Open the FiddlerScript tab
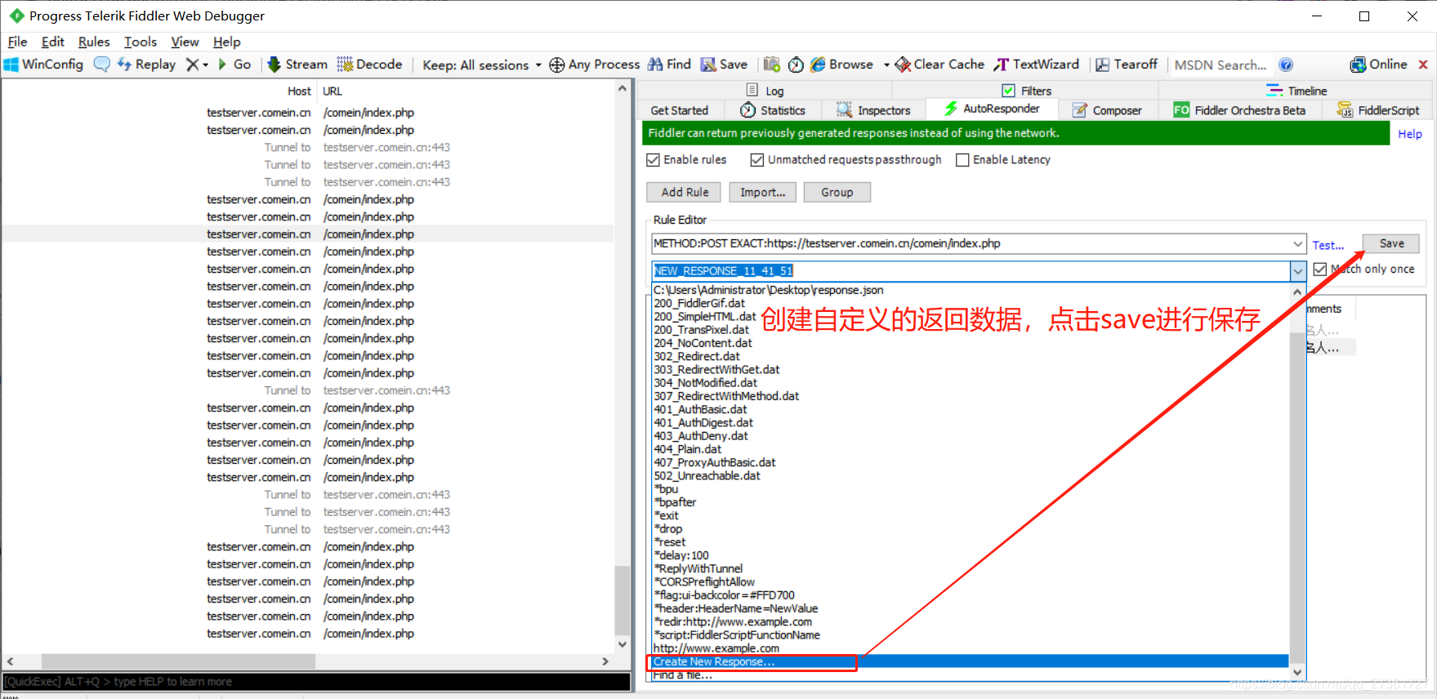 point(1378,110)
